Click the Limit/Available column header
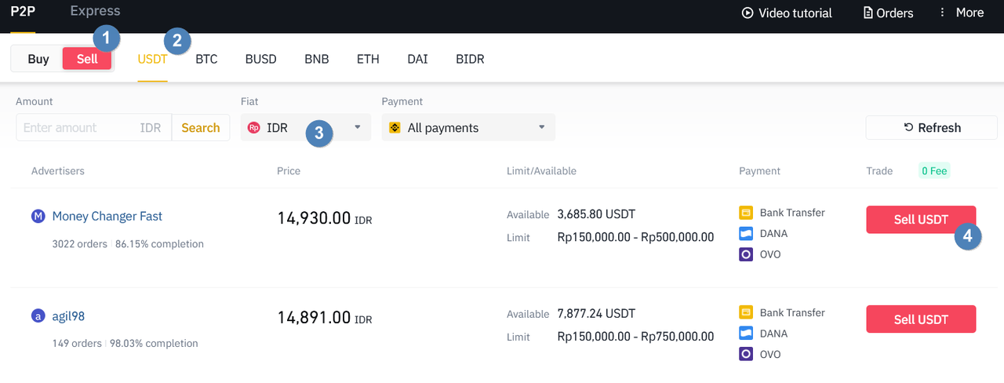 click(x=541, y=170)
